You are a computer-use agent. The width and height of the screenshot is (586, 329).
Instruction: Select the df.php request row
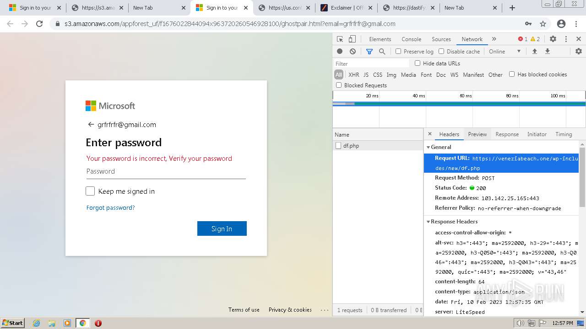point(378,146)
